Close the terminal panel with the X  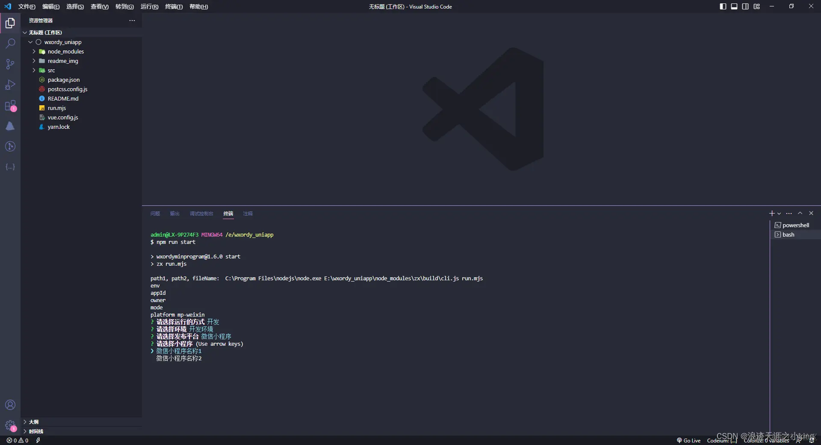(x=811, y=213)
